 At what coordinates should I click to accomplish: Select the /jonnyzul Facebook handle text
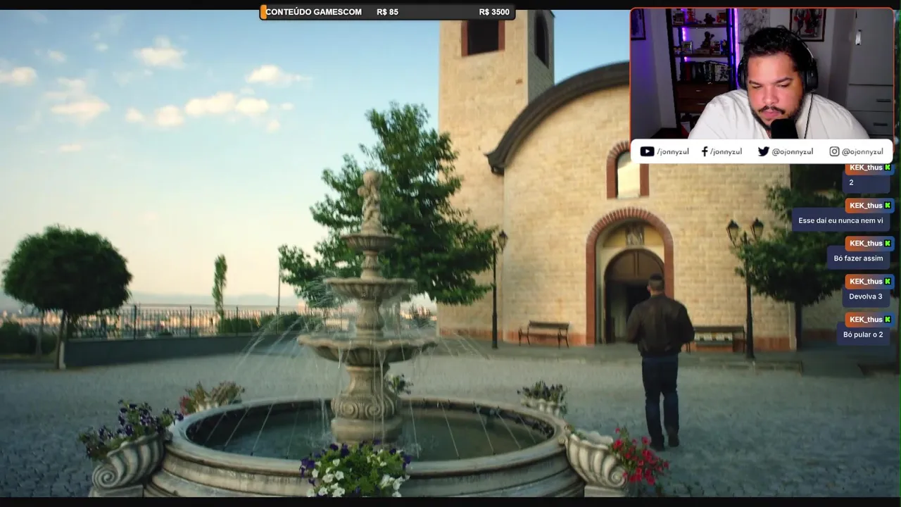[x=726, y=152]
